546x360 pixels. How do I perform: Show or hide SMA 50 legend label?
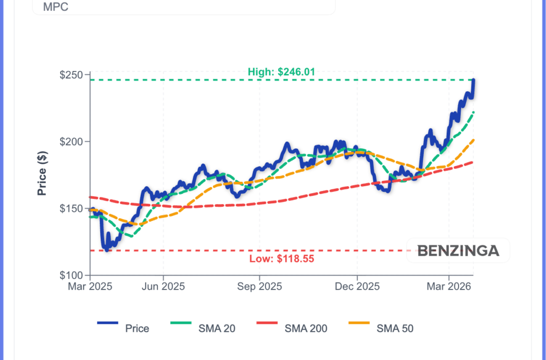pyautogui.click(x=395, y=329)
